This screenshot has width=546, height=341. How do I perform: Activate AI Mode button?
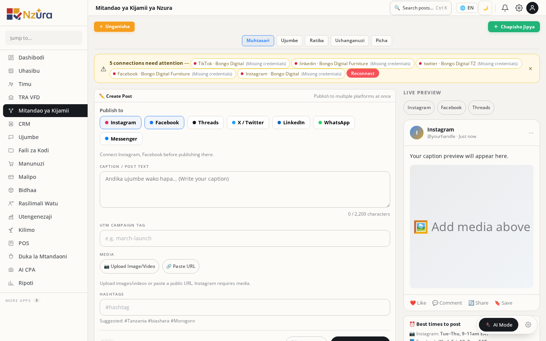coord(499,325)
